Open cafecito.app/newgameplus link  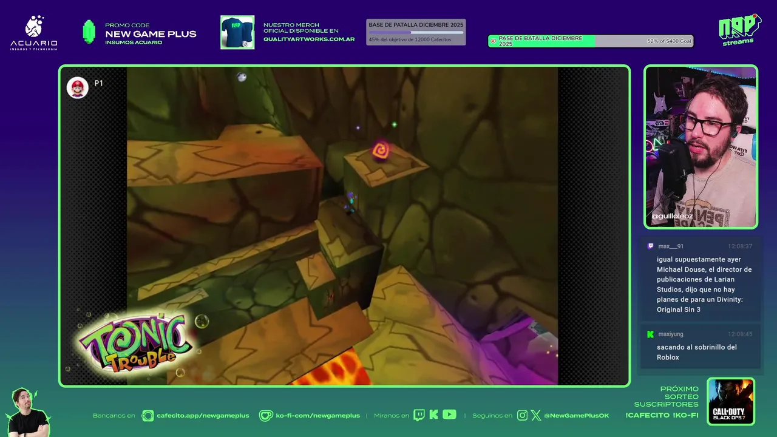point(203,416)
